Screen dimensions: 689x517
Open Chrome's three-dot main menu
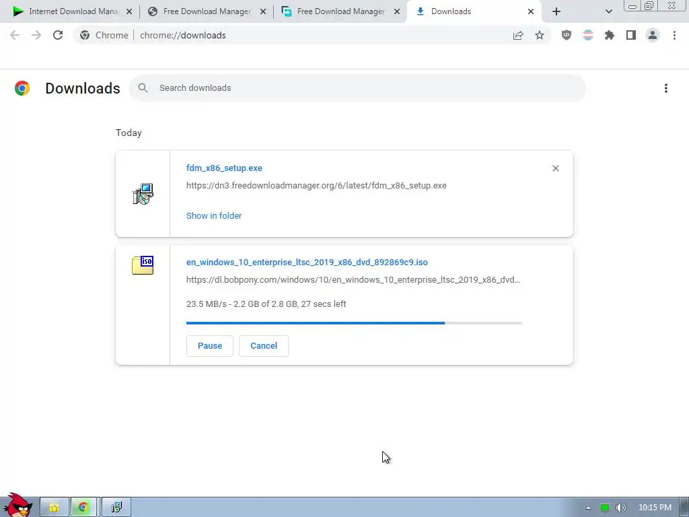click(674, 35)
